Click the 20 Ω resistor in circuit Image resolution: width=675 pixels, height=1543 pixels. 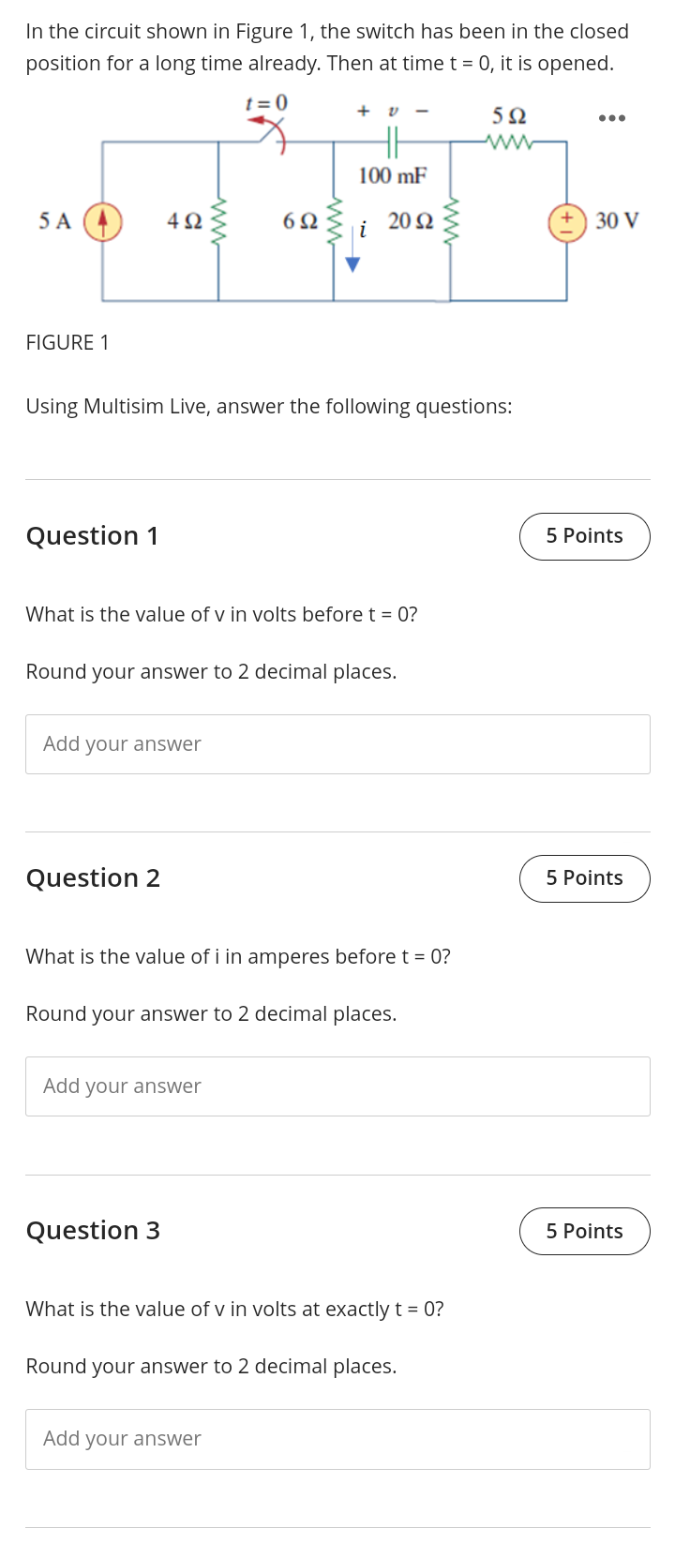point(451,221)
